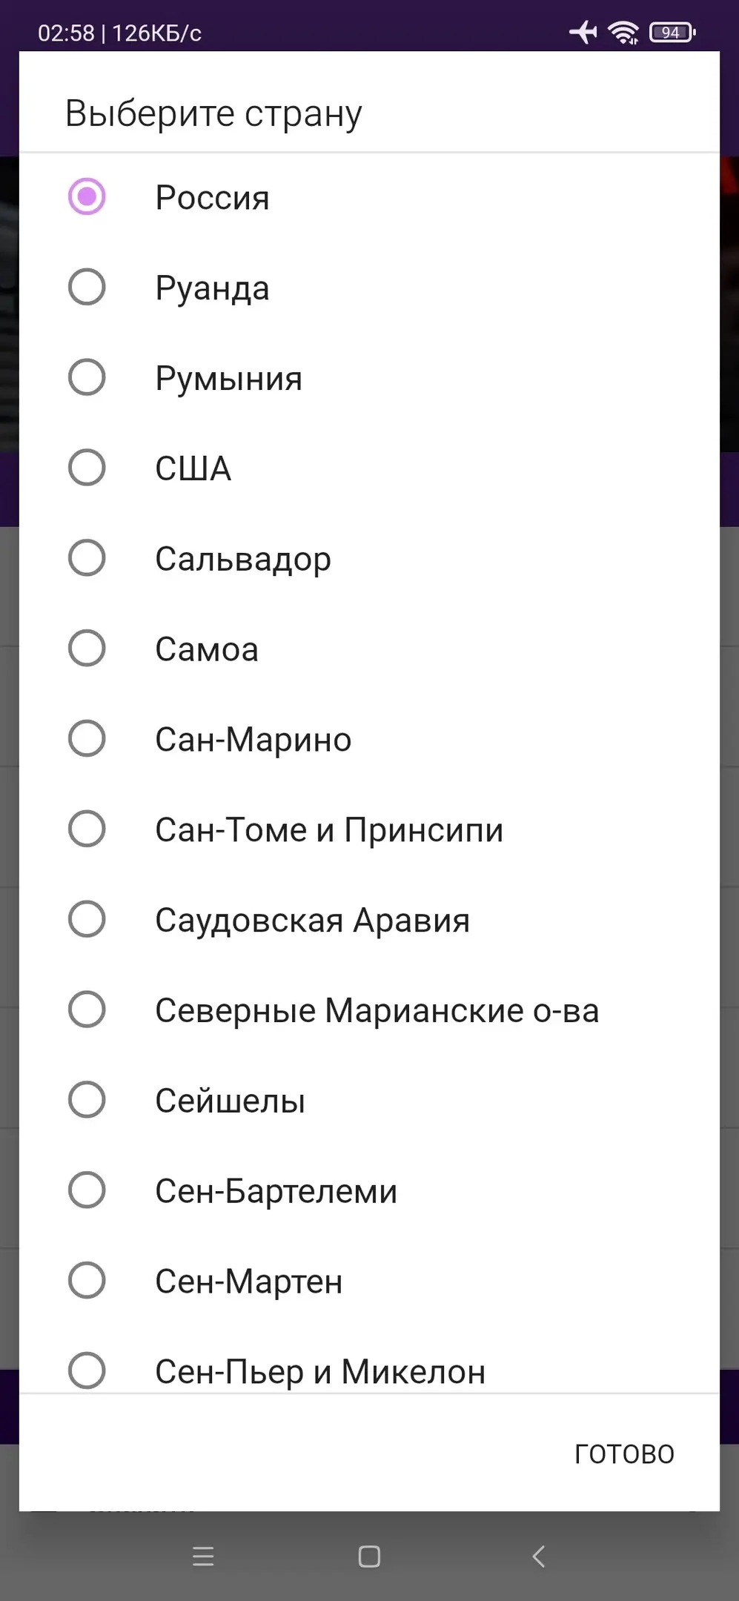Choose Сан-Томе и Принсипи option

tap(87, 829)
